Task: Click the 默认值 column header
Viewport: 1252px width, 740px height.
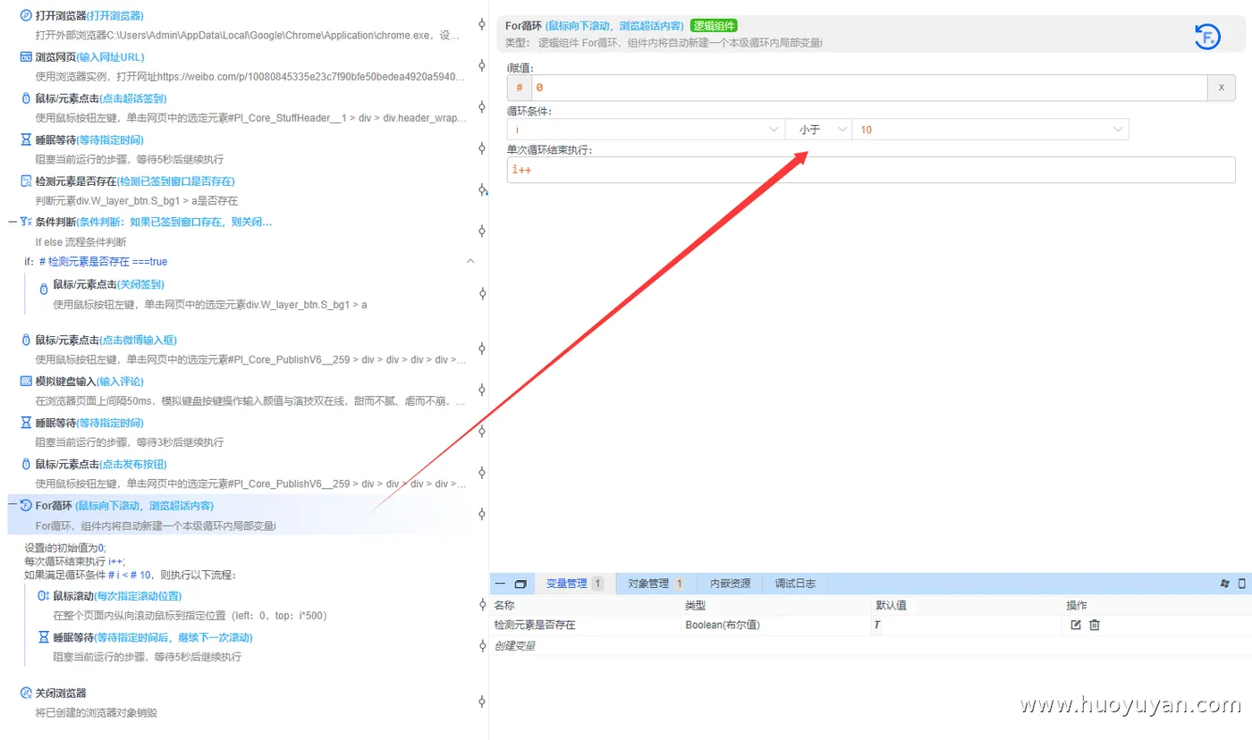Action: 892,605
